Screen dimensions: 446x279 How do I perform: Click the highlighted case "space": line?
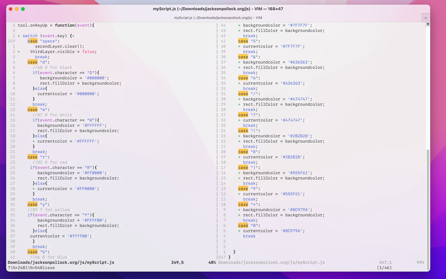pos(43,41)
